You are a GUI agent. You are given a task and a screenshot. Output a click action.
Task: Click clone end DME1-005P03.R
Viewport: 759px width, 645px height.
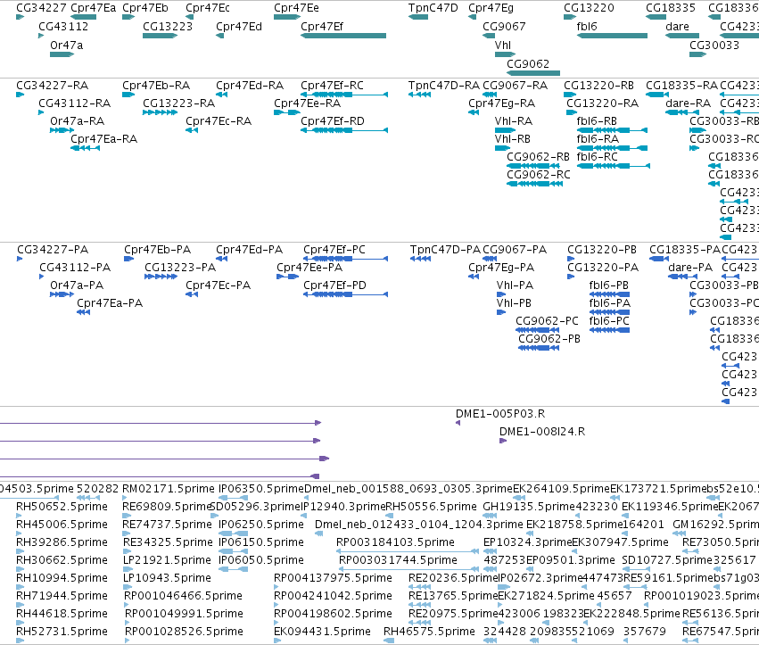tap(458, 423)
